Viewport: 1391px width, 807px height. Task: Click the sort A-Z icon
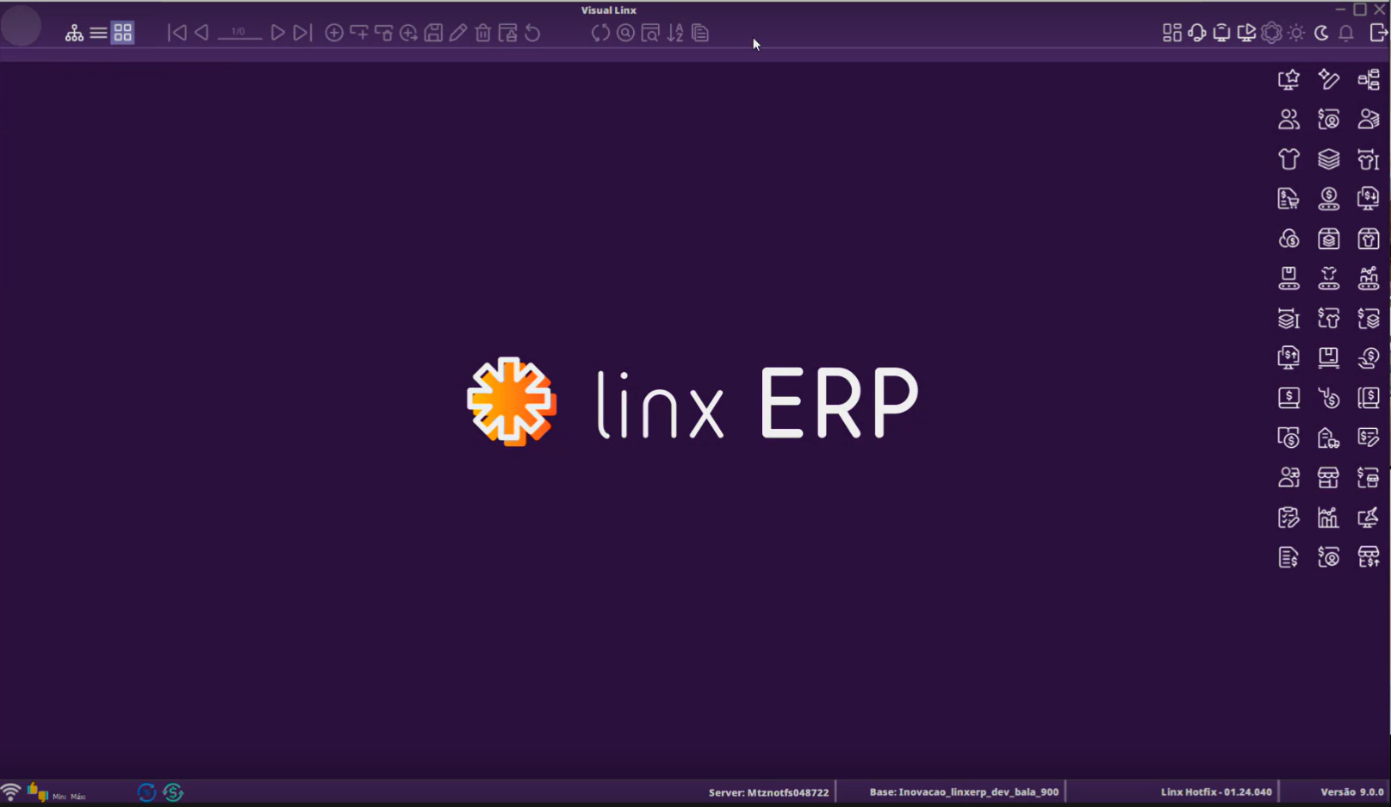[x=675, y=33]
